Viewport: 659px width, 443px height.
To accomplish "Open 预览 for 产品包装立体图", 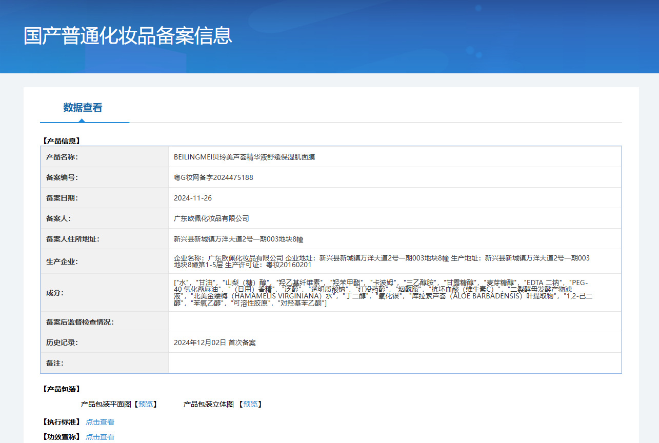I will 250,404.
